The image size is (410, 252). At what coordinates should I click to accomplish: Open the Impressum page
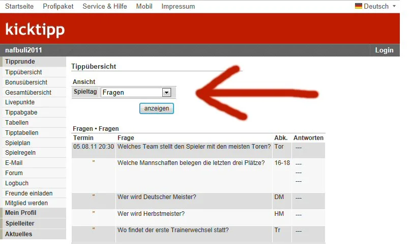(178, 7)
